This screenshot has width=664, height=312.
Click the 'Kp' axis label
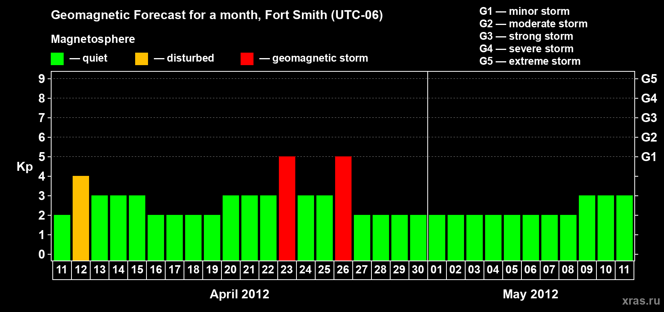[25, 167]
